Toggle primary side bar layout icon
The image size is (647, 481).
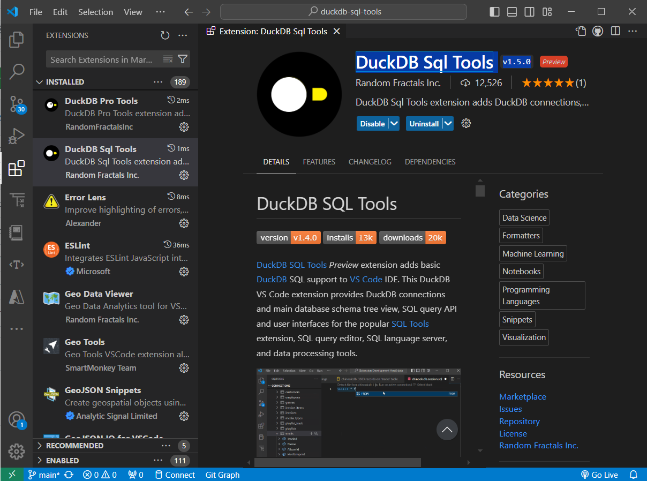[x=494, y=12]
